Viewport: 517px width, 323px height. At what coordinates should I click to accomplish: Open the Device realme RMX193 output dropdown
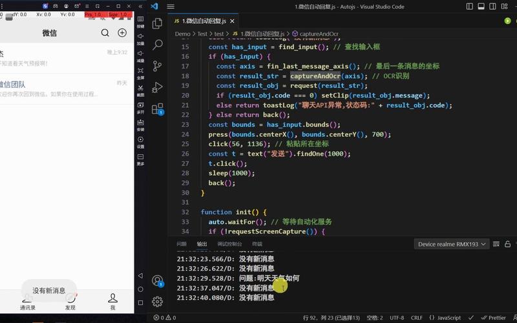click(x=451, y=244)
